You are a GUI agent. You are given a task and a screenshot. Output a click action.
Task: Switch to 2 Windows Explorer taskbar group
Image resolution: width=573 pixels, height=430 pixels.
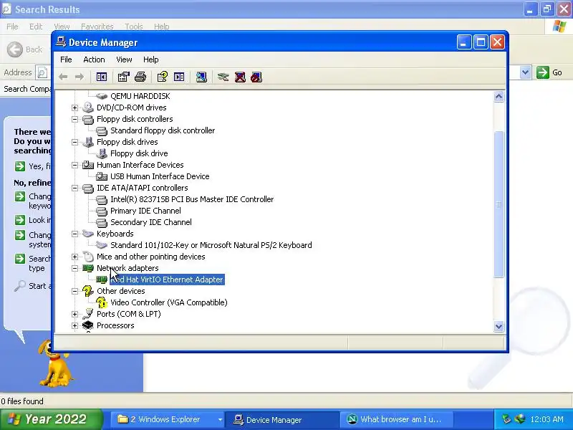click(166, 419)
